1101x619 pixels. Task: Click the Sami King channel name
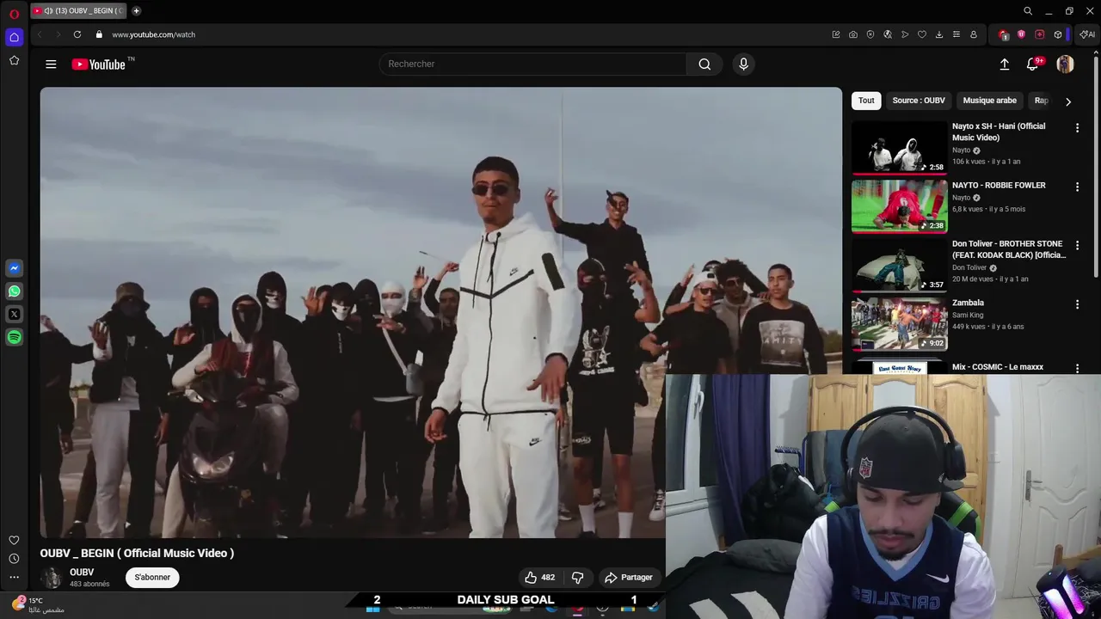coord(969,316)
